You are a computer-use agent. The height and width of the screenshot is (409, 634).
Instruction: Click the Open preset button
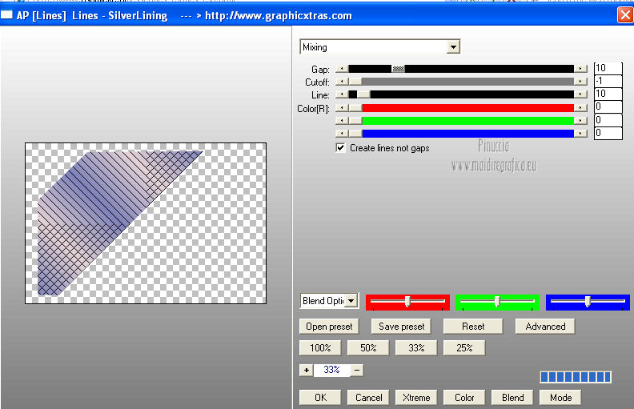coord(329,327)
